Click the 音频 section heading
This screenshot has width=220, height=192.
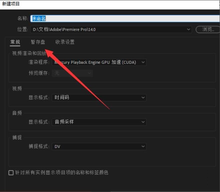pos(17,113)
